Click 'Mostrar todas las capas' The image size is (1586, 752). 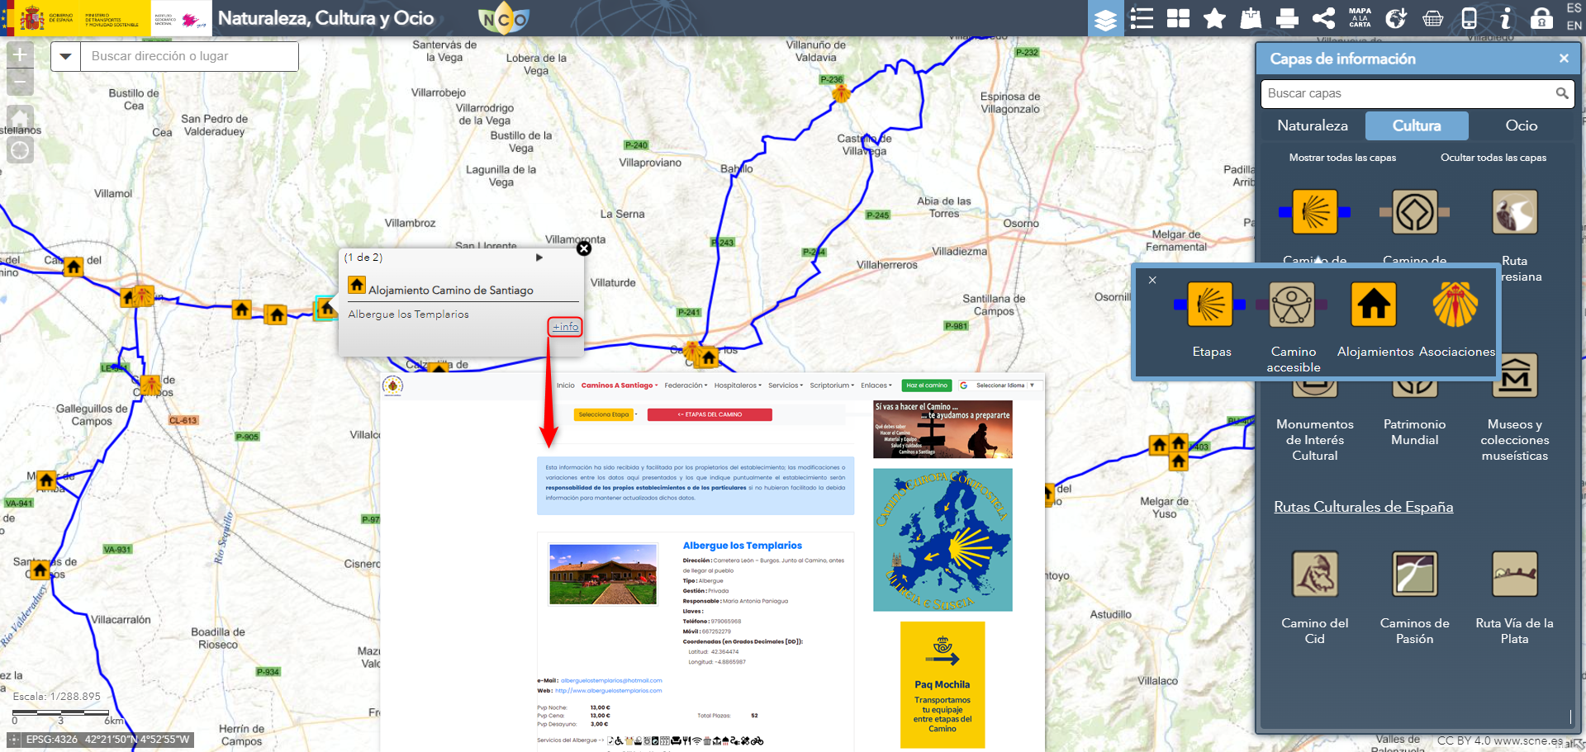pyautogui.click(x=1342, y=158)
